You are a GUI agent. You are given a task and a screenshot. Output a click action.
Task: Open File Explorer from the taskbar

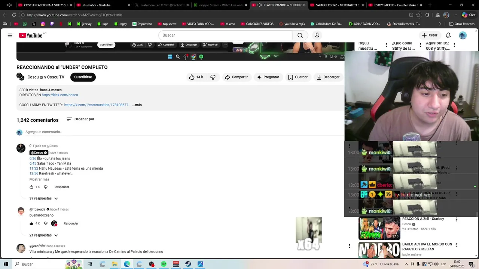[x=115, y=264]
